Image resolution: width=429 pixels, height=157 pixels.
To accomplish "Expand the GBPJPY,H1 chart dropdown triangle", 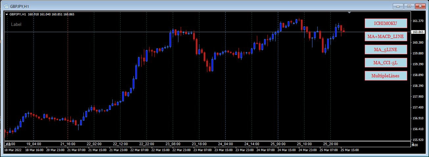I will tap(7, 14).
